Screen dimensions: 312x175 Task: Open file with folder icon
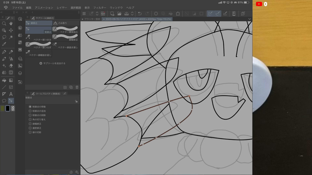[x=119, y=14]
